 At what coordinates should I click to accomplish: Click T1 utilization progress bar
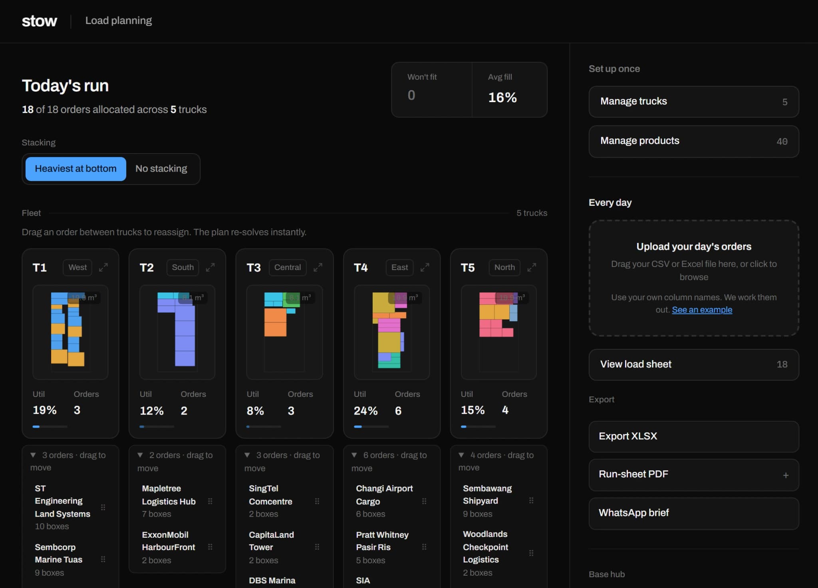pos(50,426)
